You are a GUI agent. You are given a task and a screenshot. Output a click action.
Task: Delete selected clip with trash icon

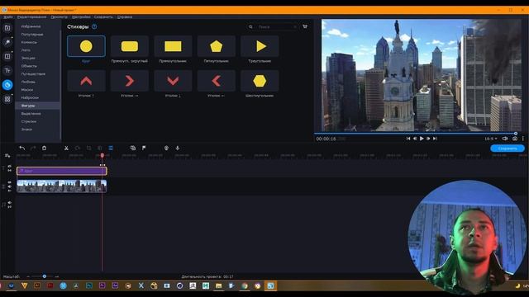point(44,148)
